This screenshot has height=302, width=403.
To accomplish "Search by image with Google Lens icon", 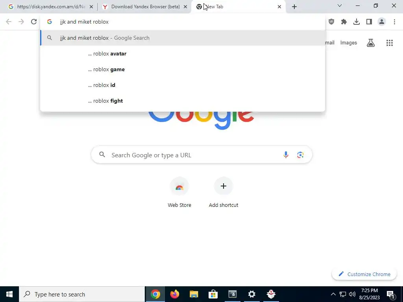I will pos(300,155).
